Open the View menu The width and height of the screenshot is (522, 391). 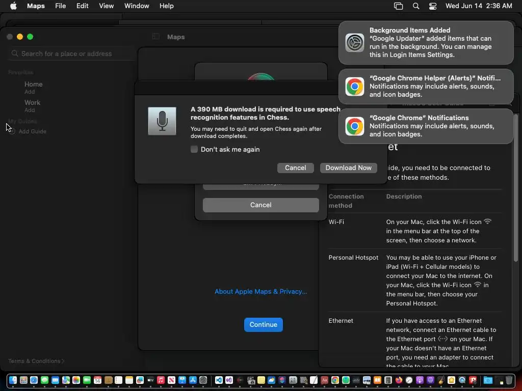click(x=106, y=6)
